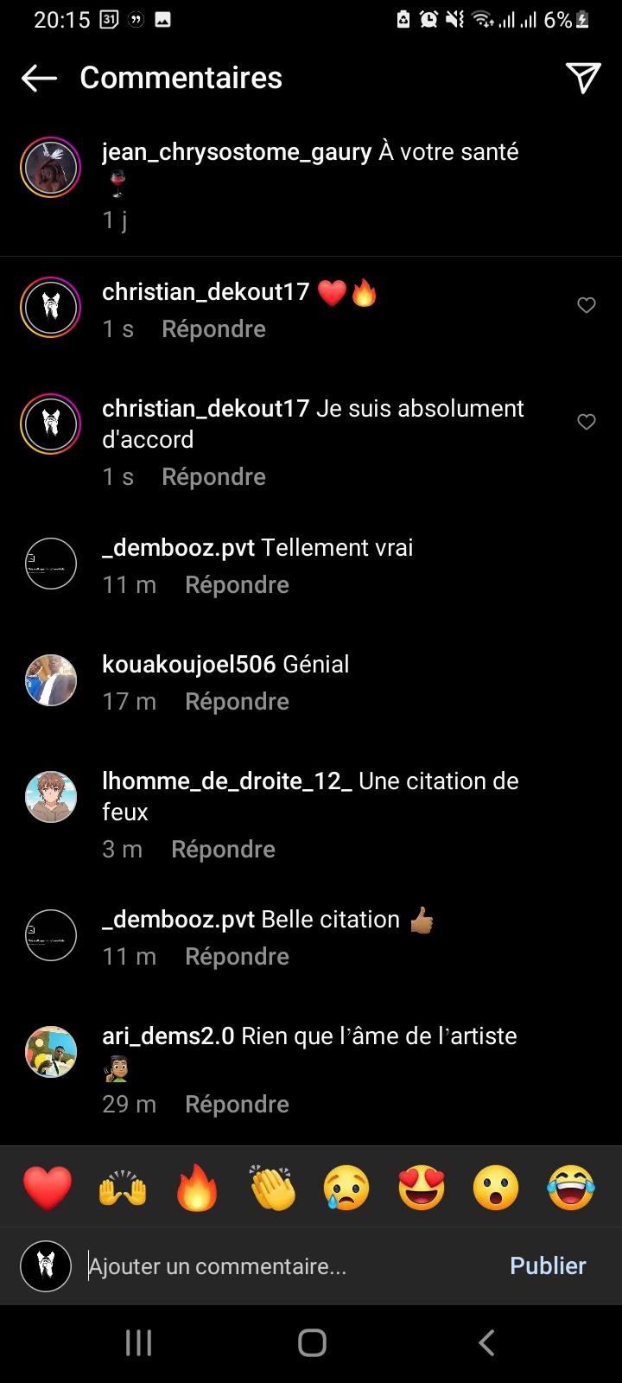View ari_dems2.0's profile avatar
The width and height of the screenshot is (622, 1383).
(x=51, y=1052)
